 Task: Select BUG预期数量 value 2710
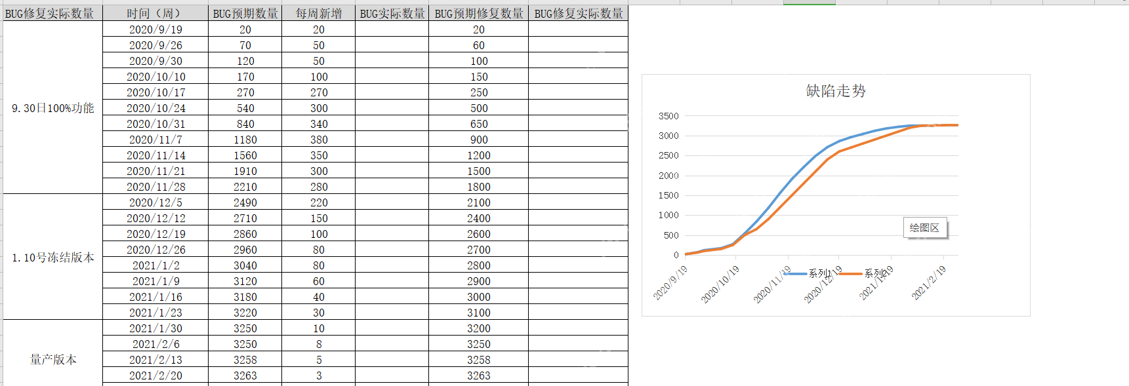245,218
